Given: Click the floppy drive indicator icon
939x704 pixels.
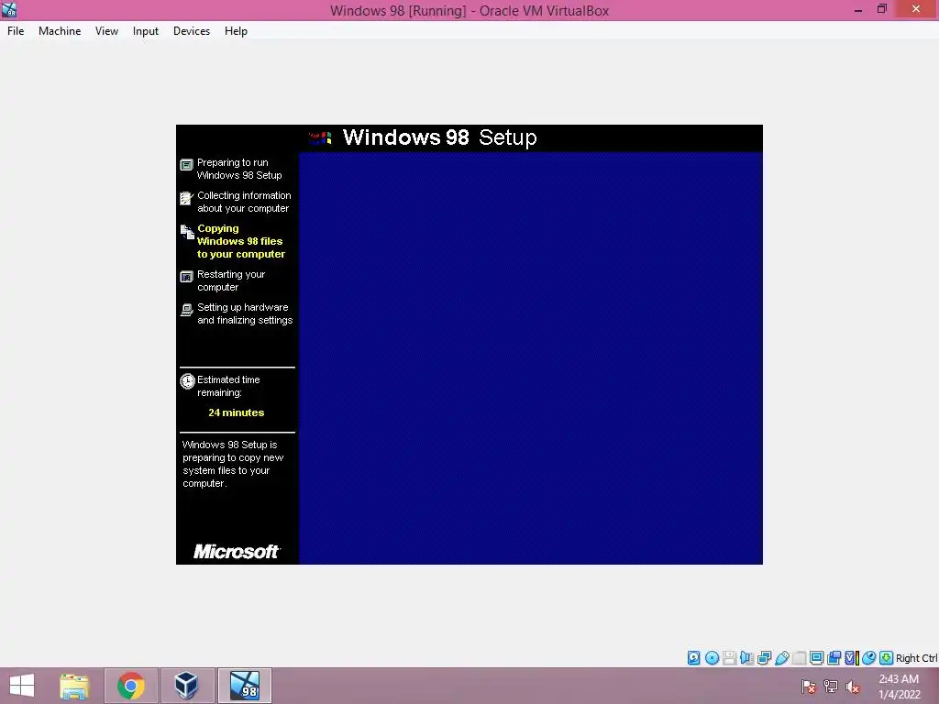Looking at the screenshot, I should coord(729,658).
